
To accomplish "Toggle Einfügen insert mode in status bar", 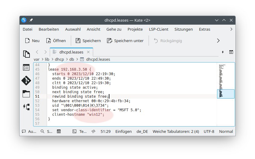I will point(124,131).
